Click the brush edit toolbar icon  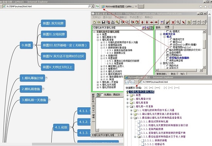click(x=168, y=22)
